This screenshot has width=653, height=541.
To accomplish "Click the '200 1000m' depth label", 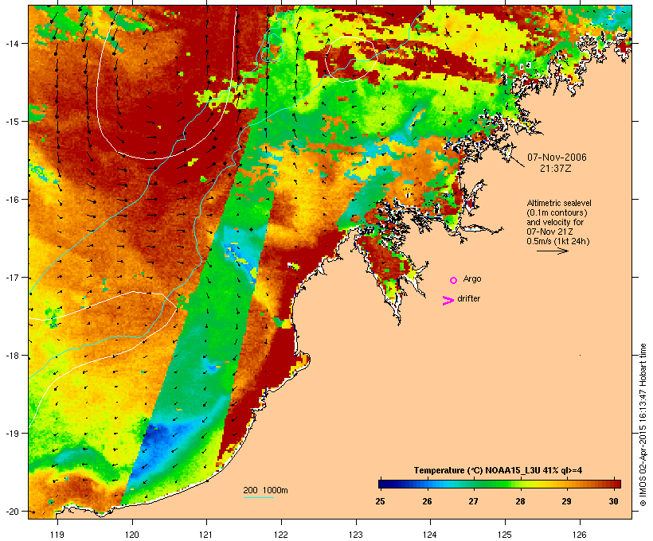I will tap(265, 490).
